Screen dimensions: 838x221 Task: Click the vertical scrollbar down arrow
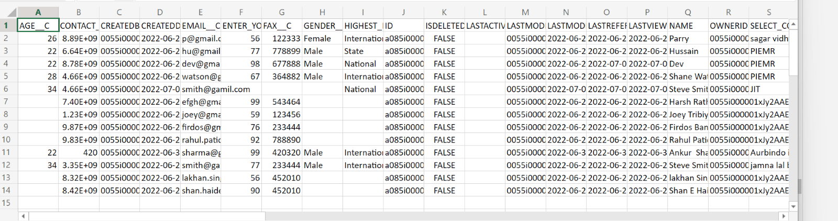793,206
